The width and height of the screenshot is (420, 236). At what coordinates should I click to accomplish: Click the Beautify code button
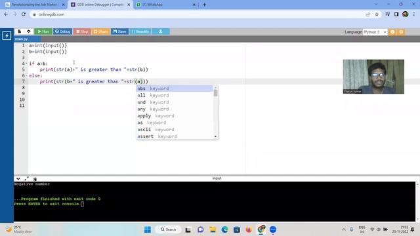pos(140,31)
